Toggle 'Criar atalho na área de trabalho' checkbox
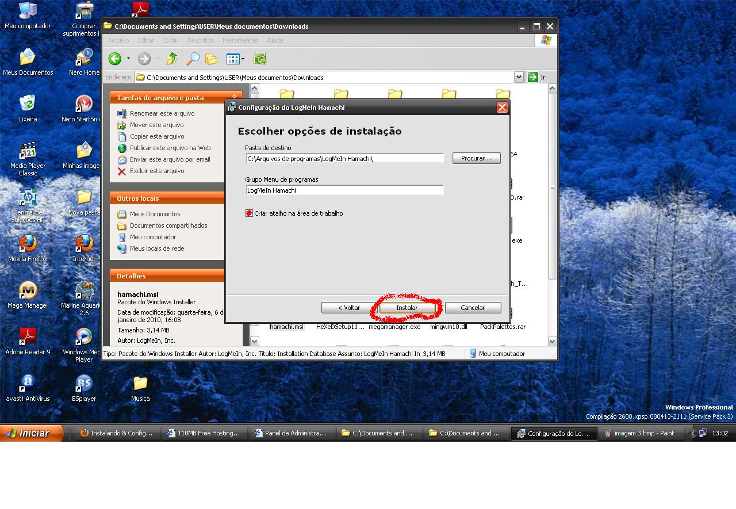Screen dimensions: 736x509 (x=249, y=213)
